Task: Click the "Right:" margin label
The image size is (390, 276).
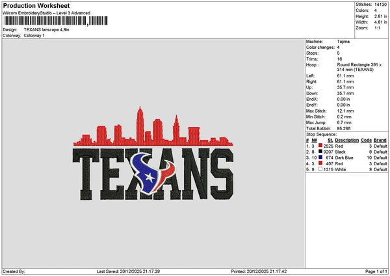Action: point(311,82)
